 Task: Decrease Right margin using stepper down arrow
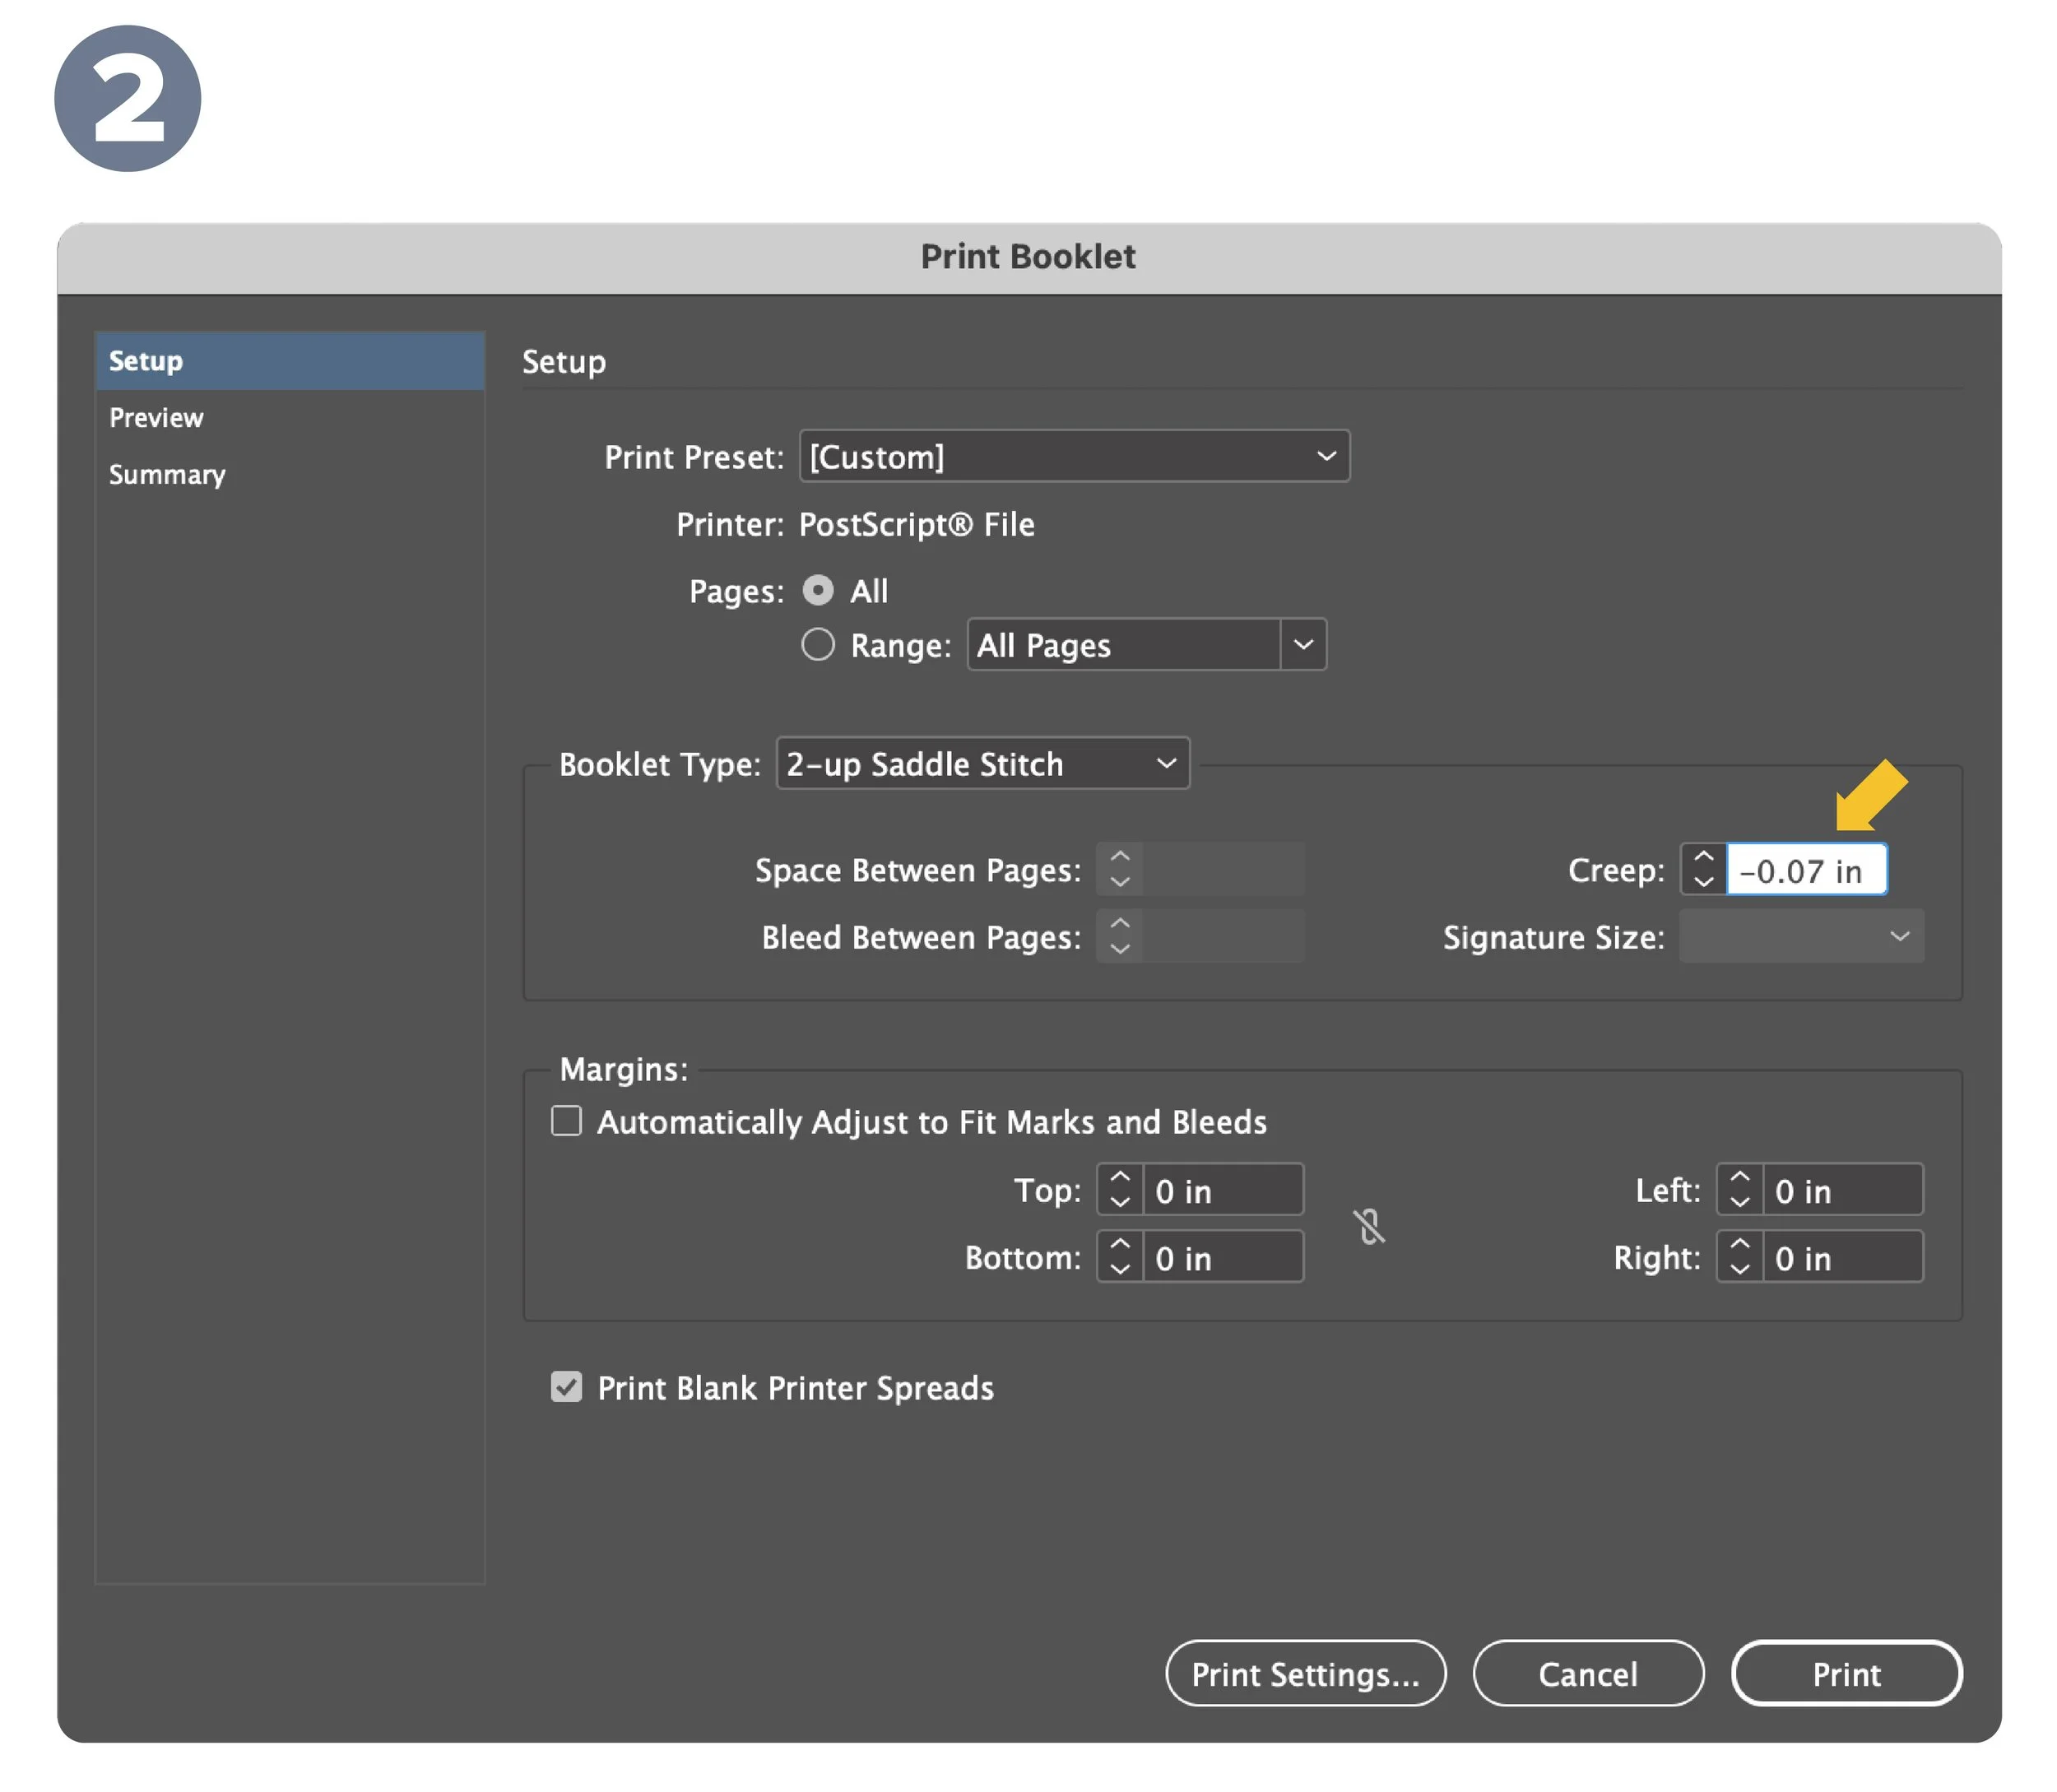coord(1739,1269)
